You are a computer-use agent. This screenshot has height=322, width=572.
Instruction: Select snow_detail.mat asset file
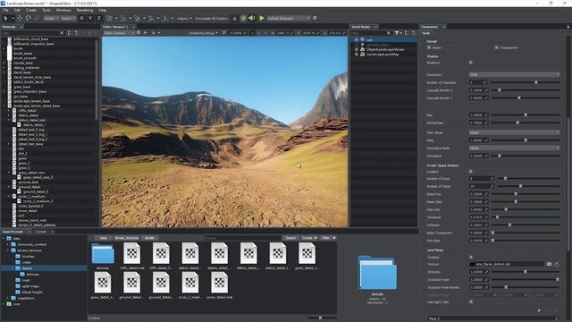pos(219,286)
